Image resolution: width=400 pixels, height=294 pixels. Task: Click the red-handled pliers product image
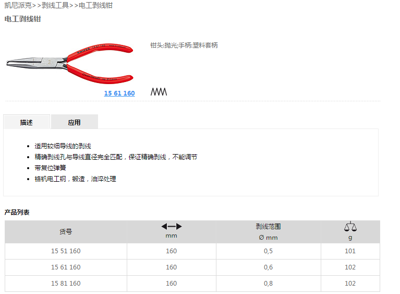click(70, 63)
